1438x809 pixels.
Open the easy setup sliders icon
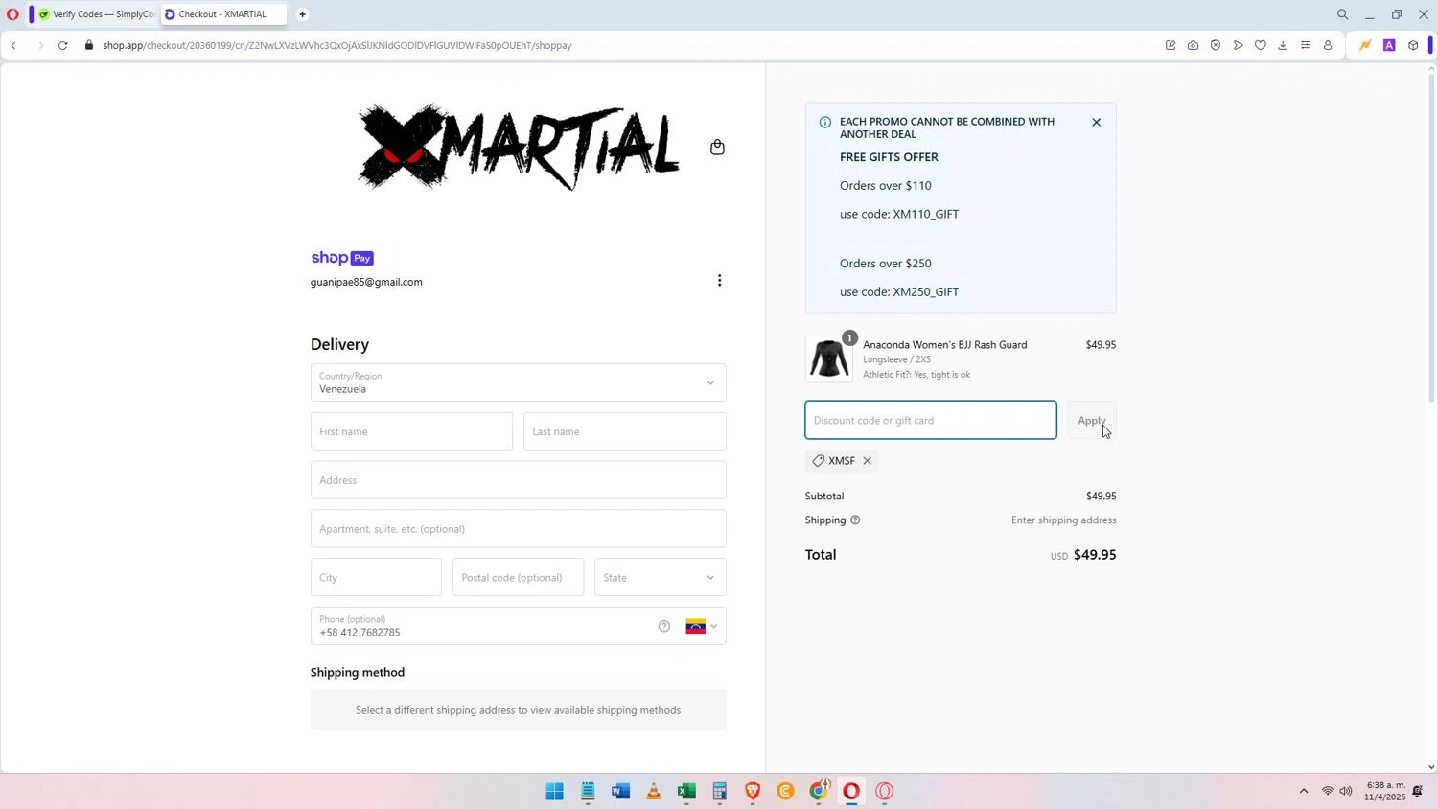(x=1305, y=45)
